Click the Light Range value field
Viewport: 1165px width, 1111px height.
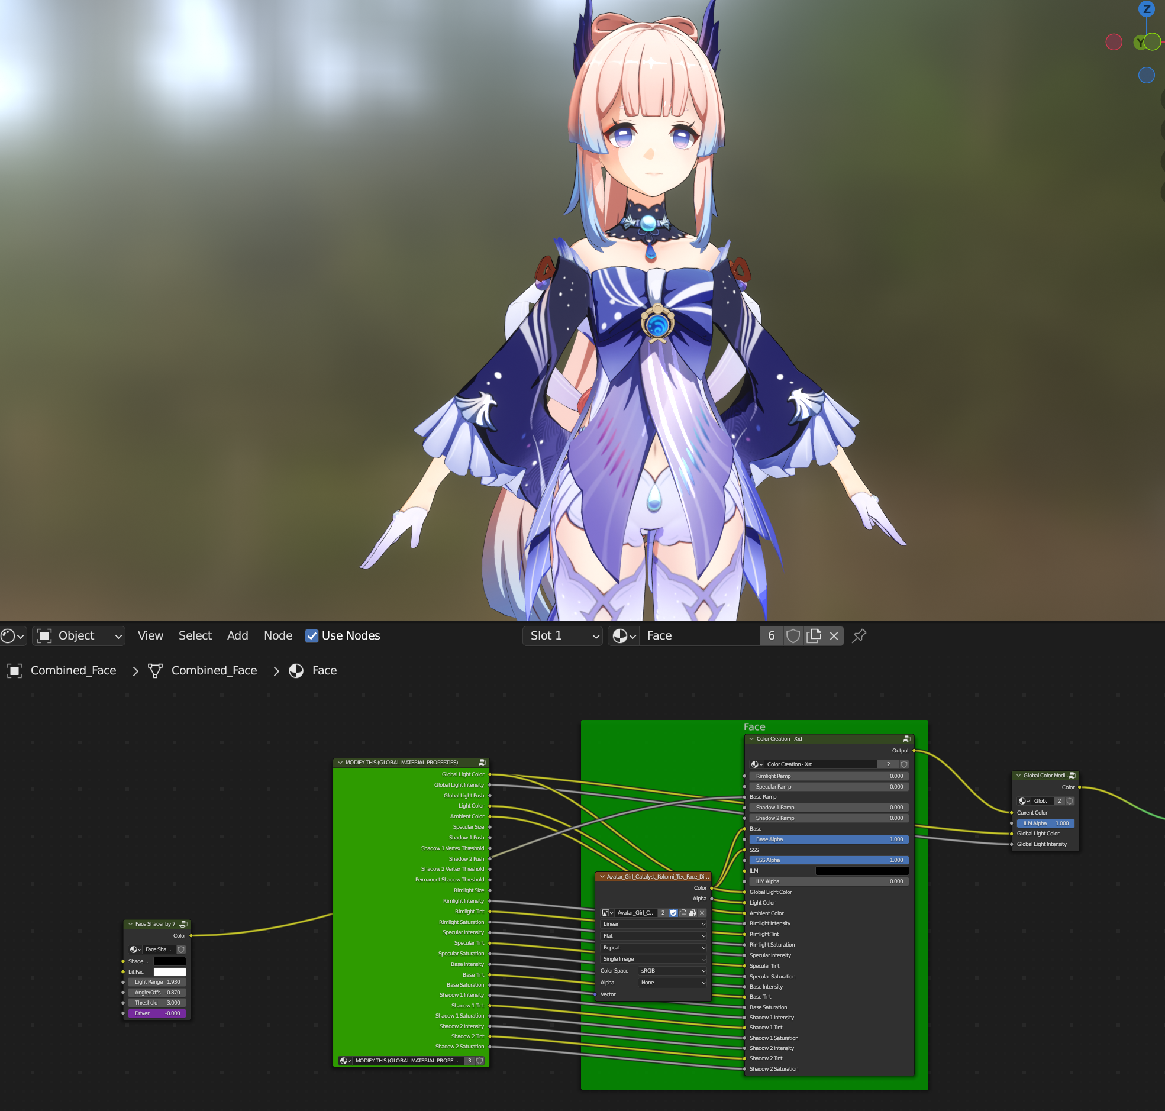(x=157, y=982)
